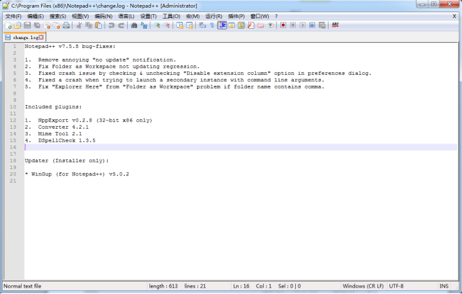Image resolution: width=462 pixels, height=294 pixels.
Task: Click the Copy toolbar icon
Action: 89,26
